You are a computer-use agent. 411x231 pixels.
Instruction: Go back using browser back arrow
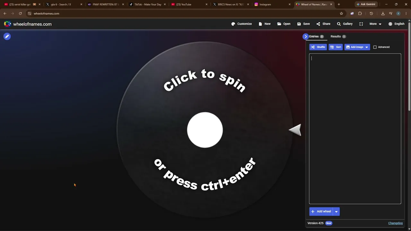point(5,13)
